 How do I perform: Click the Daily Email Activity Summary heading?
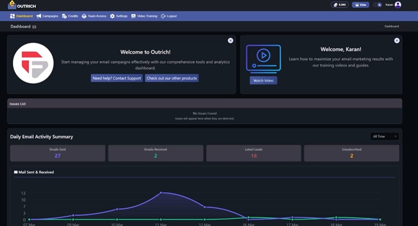[42, 137]
